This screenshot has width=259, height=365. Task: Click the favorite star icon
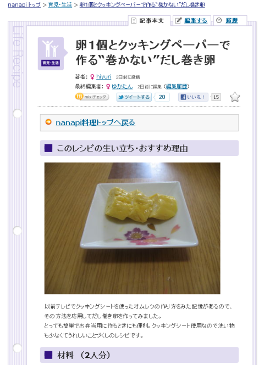tap(235, 97)
